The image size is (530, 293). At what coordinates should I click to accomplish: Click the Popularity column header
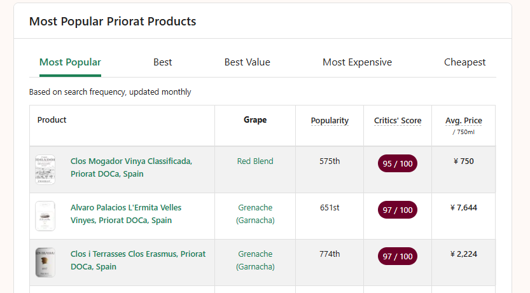(x=330, y=121)
